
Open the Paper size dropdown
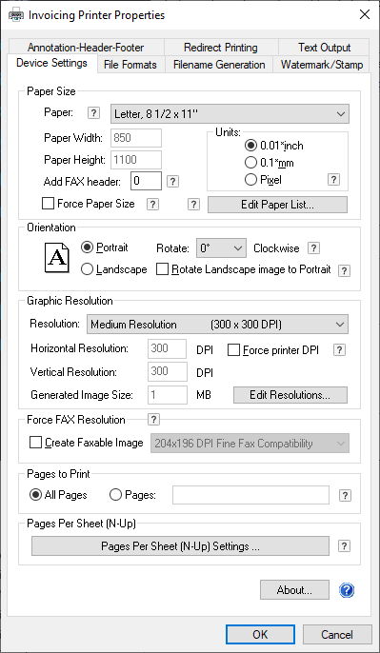(230, 113)
